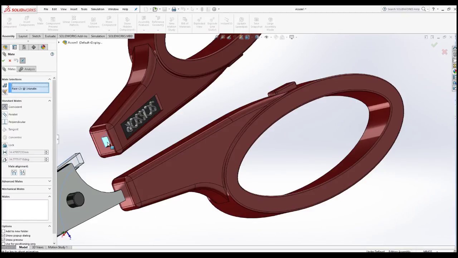This screenshot has height=258, width=458.
Task: Click the Distance mate icon
Action: click(x=5, y=152)
